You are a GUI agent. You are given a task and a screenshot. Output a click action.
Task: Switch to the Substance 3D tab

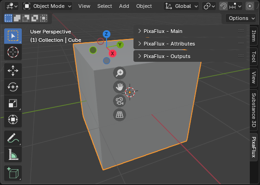(254, 110)
